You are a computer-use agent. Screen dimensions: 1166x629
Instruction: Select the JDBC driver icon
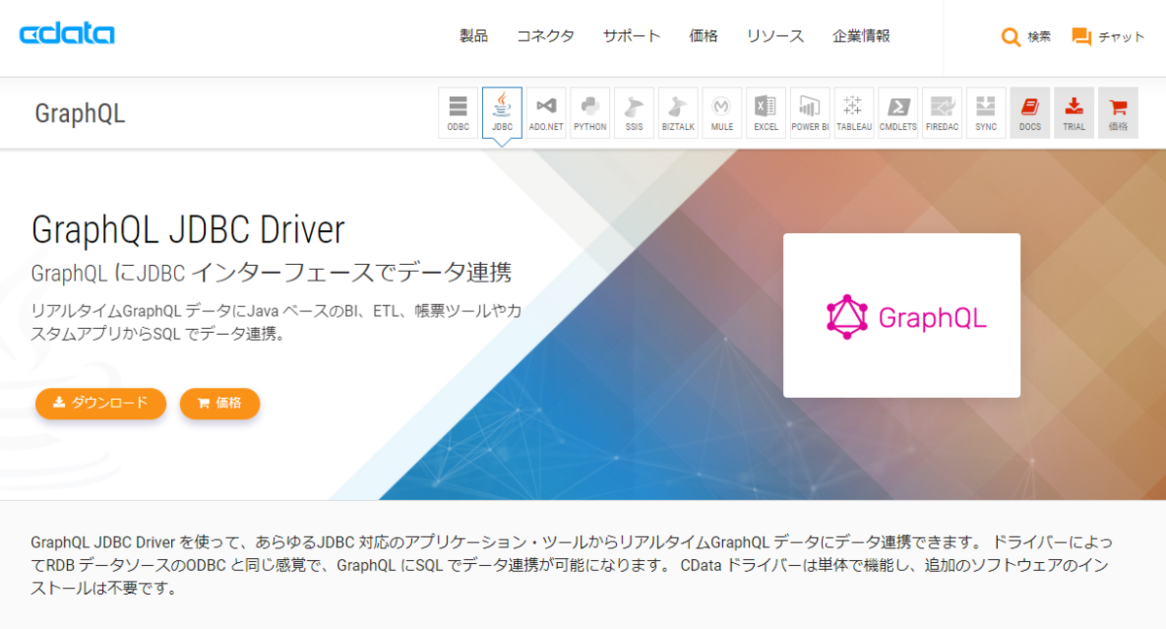point(502,113)
